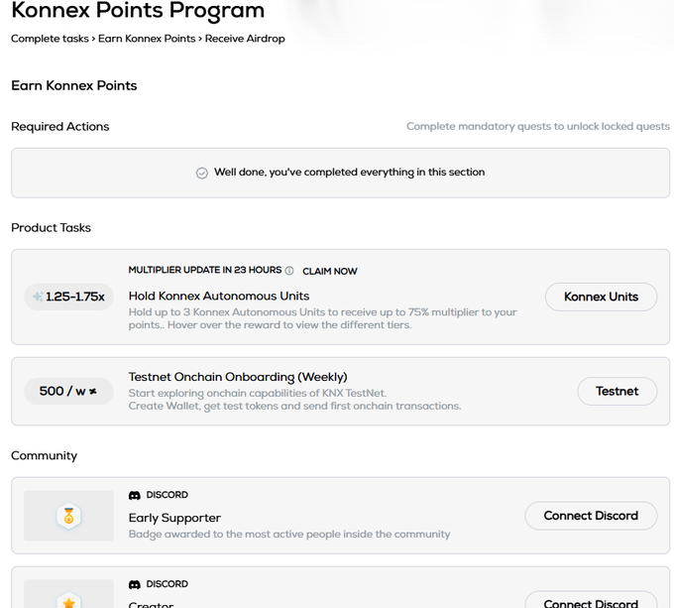674x608 pixels.
Task: Click the Early Supporter medal badge thumbnail
Action: pos(68,516)
